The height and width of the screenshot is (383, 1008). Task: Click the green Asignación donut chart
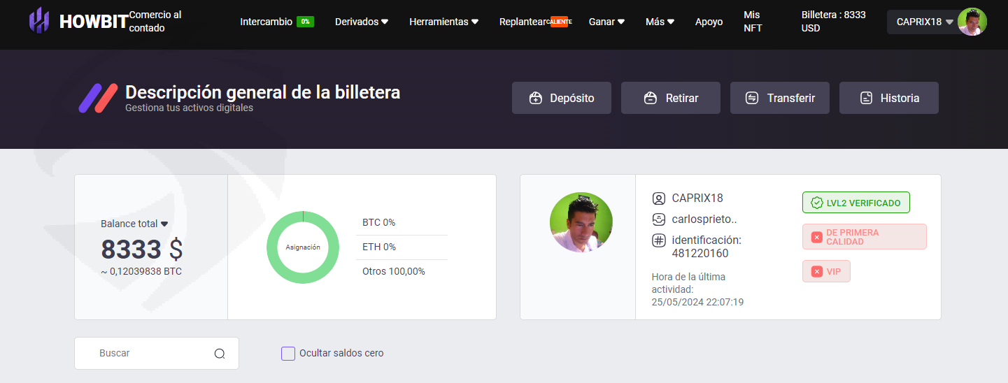click(x=303, y=247)
